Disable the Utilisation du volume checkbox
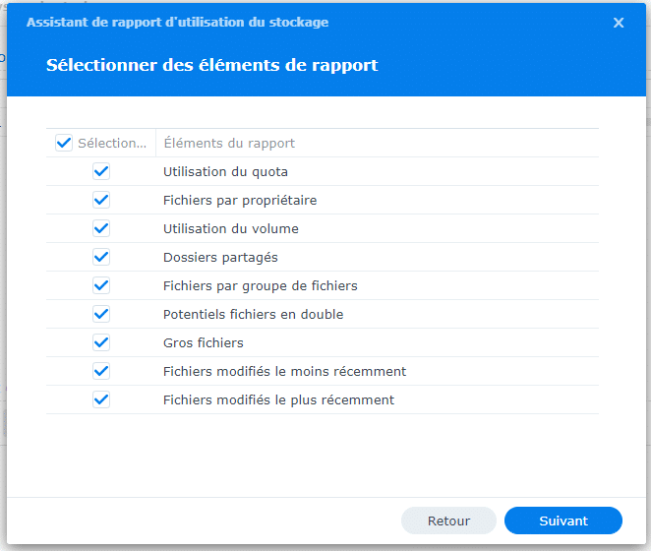Screen dimensions: 651x551 (101, 228)
